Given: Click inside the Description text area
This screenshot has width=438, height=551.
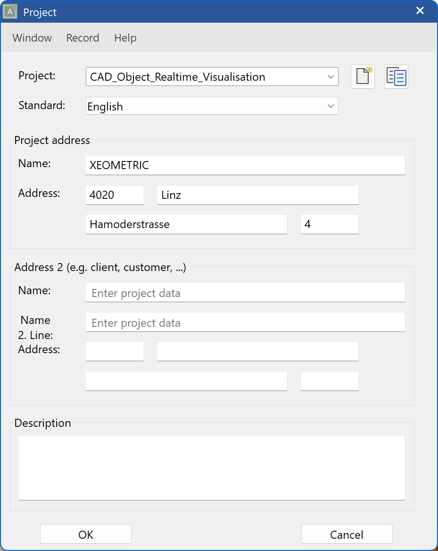Looking at the screenshot, I should coord(211,467).
